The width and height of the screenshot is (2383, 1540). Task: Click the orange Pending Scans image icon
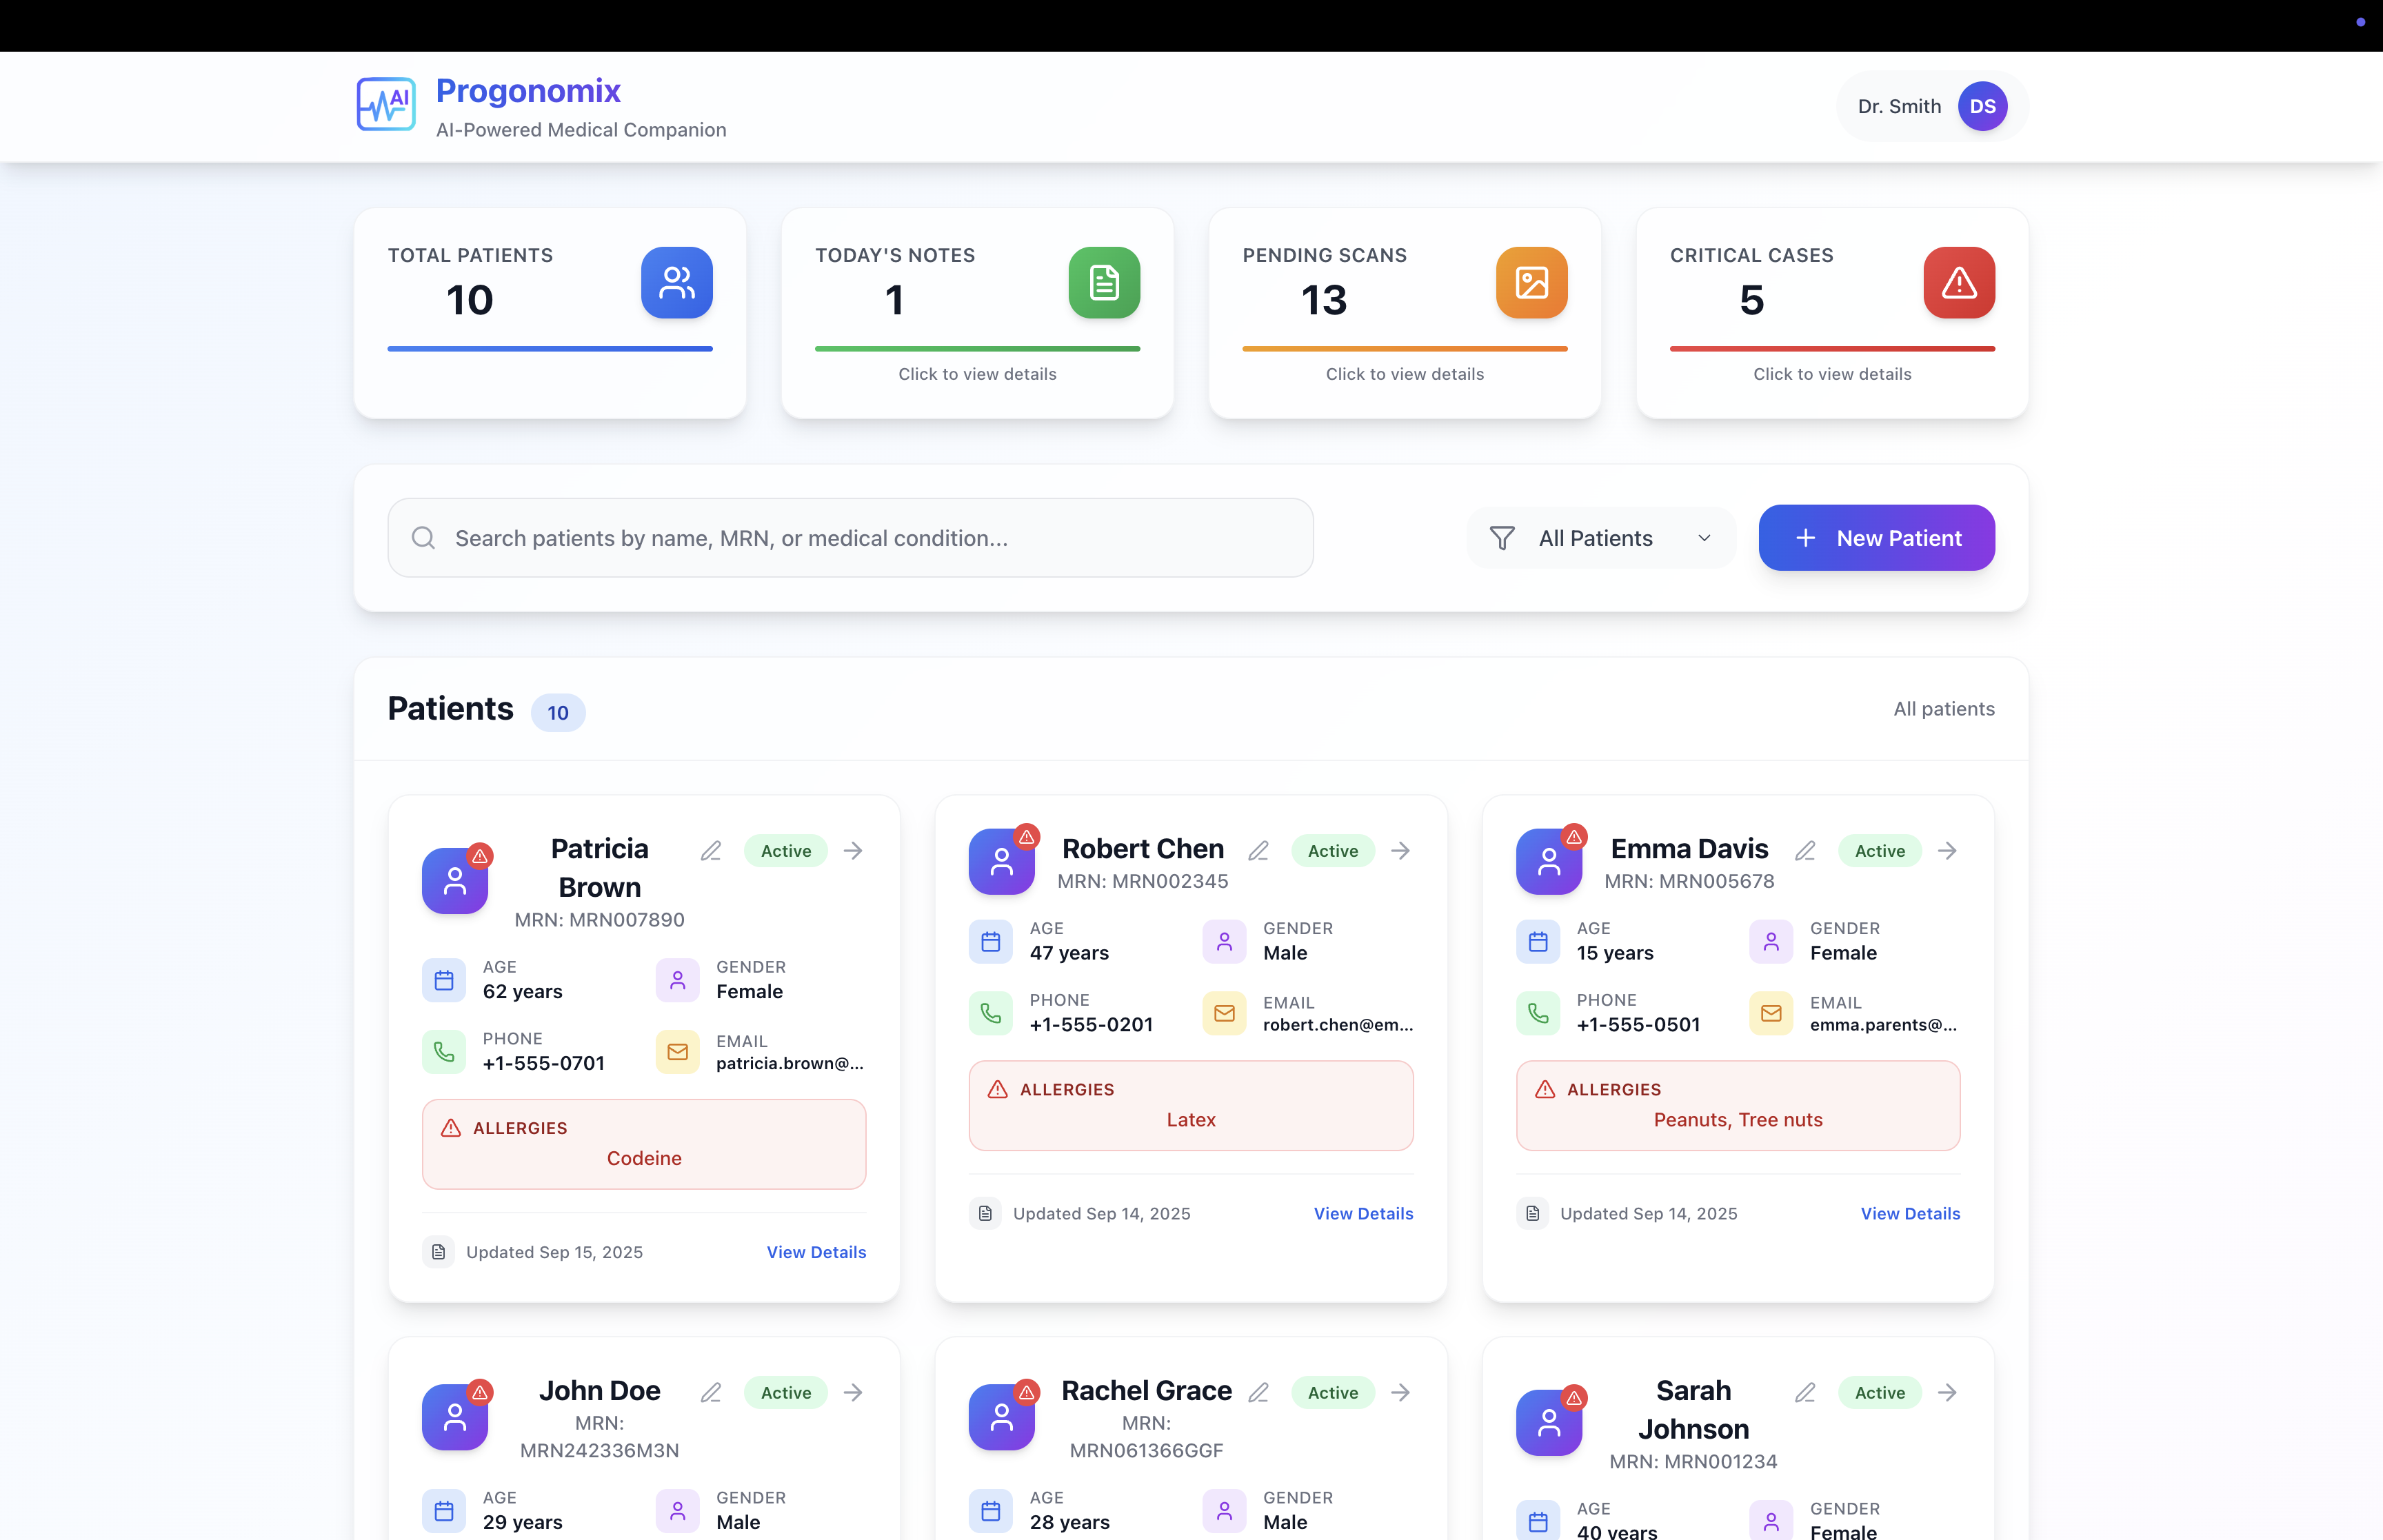coord(1531,283)
